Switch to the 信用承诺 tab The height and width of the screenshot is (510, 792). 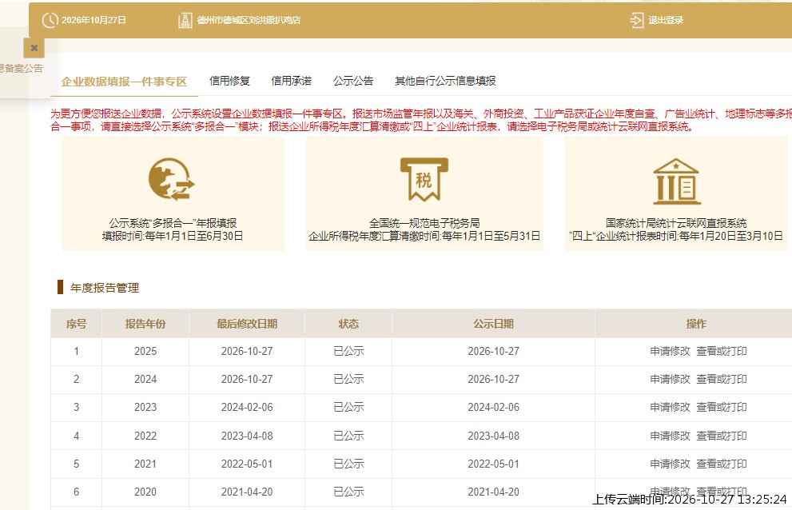coord(292,81)
